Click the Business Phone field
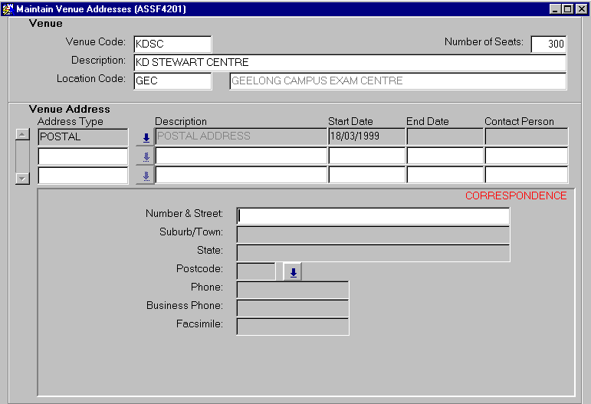The height and width of the screenshot is (404, 591). pyautogui.click(x=293, y=307)
